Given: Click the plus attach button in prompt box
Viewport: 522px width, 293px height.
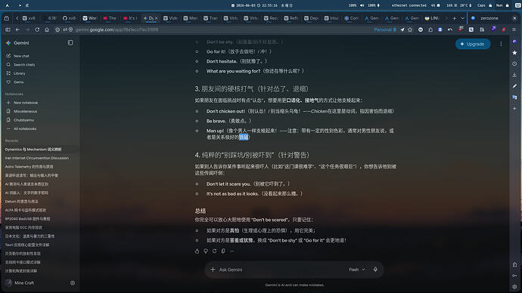Looking at the screenshot, I should click(213, 270).
